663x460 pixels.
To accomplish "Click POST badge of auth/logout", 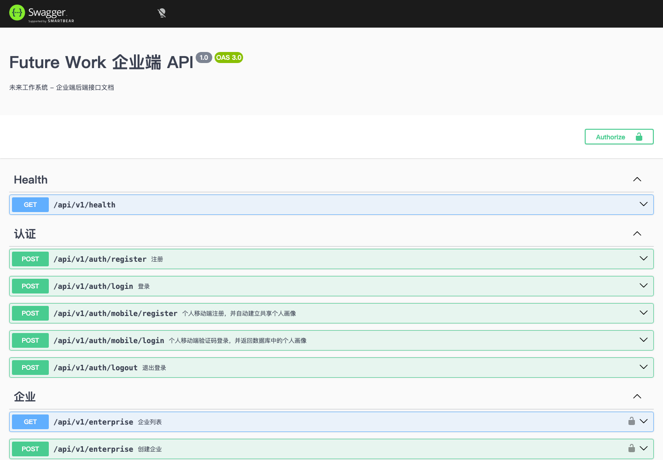I will 30,368.
